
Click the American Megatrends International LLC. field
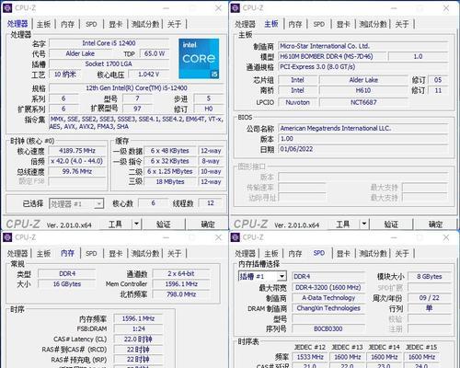pos(363,128)
